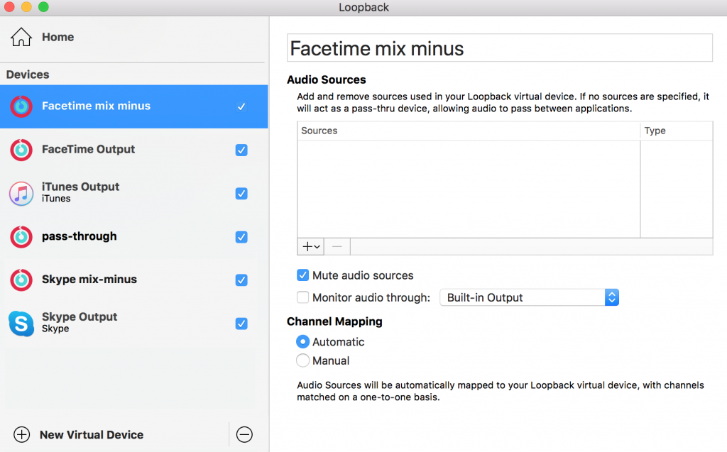The height and width of the screenshot is (452, 727).
Task: Select the pass-through device
Action: (x=134, y=237)
